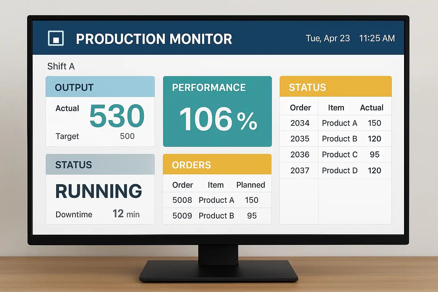Screen dimensions: 438x292
Task: Select order 5009 in the ORDERS table
Action: tap(182, 216)
